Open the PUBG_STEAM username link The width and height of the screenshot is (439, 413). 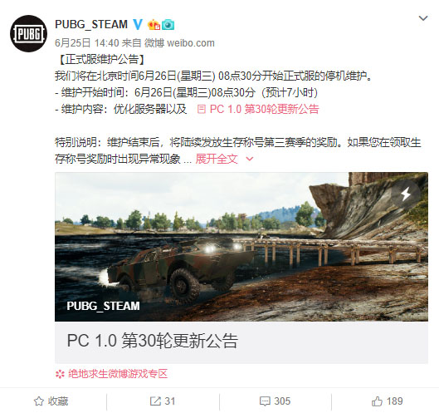pos(91,24)
